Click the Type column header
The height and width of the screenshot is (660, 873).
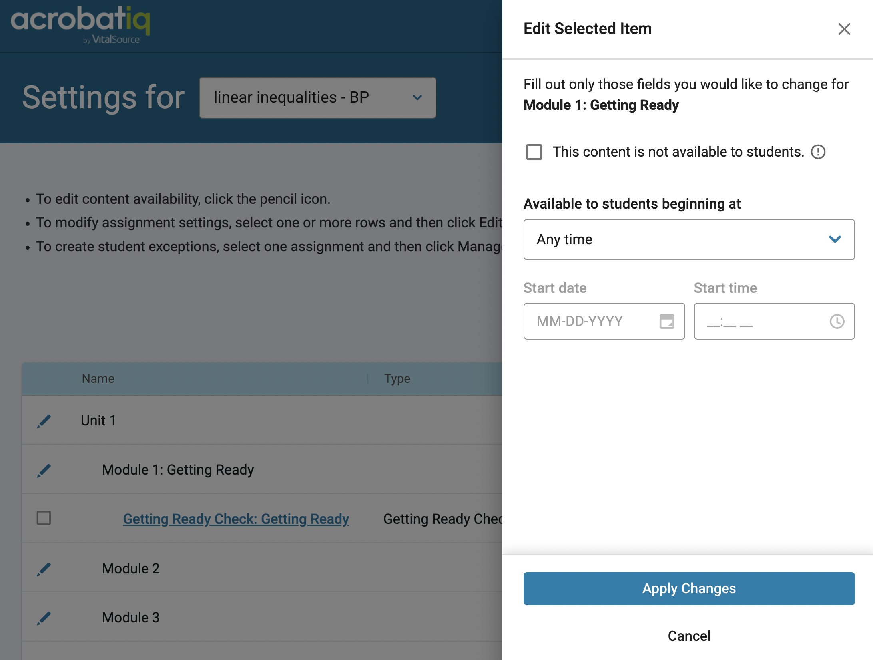tap(397, 378)
